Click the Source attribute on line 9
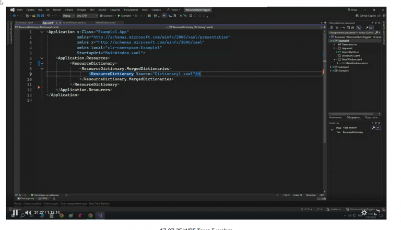The height and width of the screenshot is (230, 401). click(x=143, y=74)
